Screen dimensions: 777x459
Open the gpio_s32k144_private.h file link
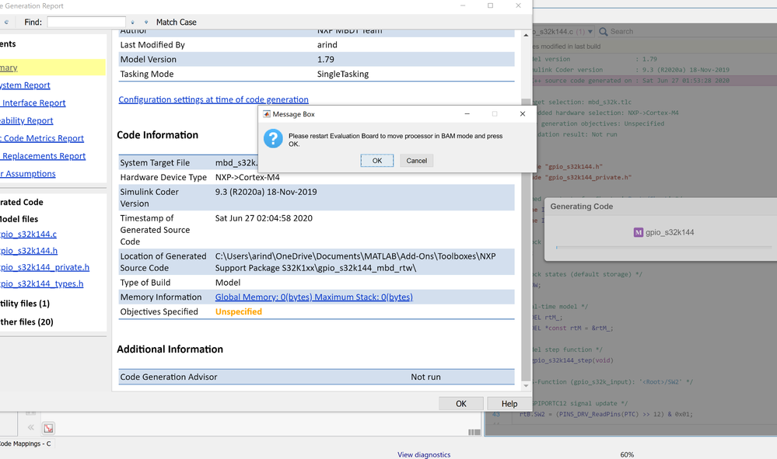point(44,267)
